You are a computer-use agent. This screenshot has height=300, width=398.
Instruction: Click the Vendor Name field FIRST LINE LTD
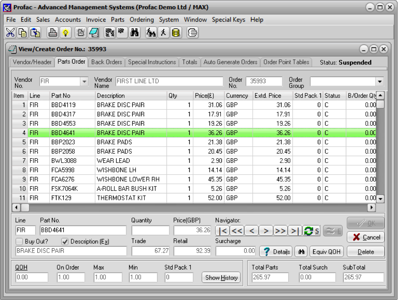coord(169,81)
